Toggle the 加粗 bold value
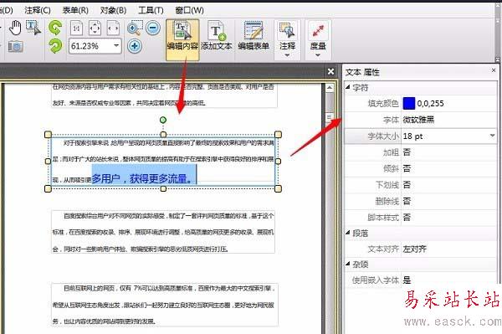Viewport: 502px width, 334px height. click(x=448, y=152)
